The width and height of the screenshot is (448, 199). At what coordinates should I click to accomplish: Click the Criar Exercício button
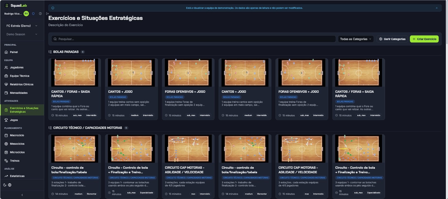424,39
